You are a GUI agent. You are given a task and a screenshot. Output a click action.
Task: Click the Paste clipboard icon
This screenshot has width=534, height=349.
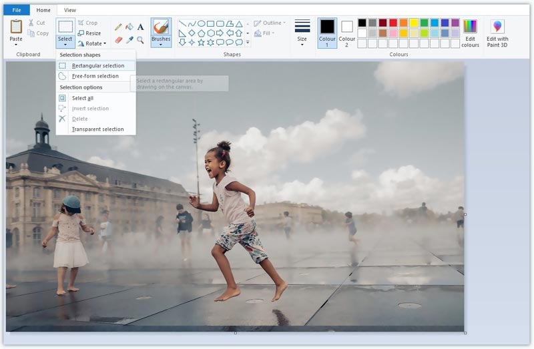click(x=16, y=27)
